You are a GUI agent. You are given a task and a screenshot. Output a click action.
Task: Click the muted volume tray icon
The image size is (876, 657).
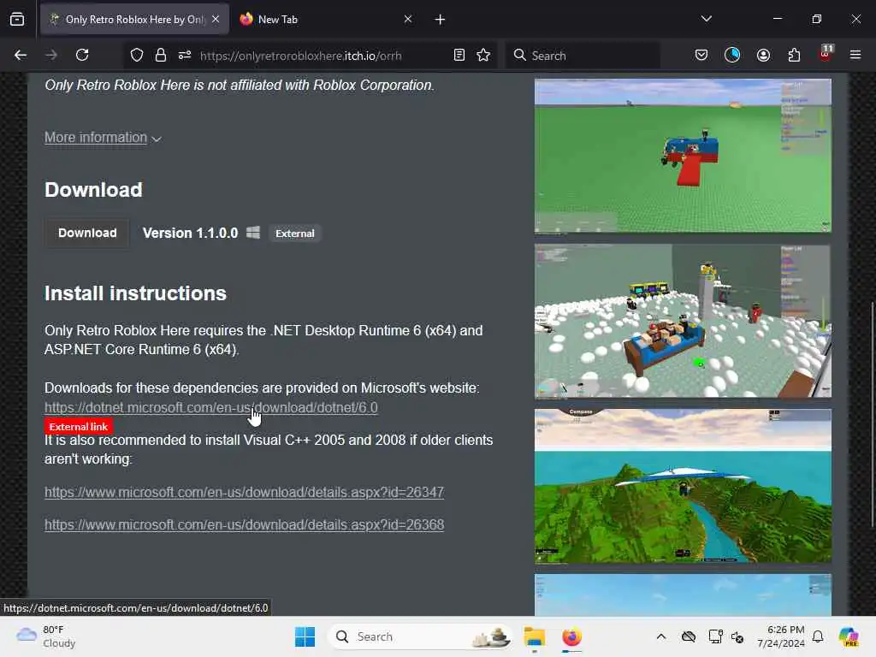coord(737,636)
